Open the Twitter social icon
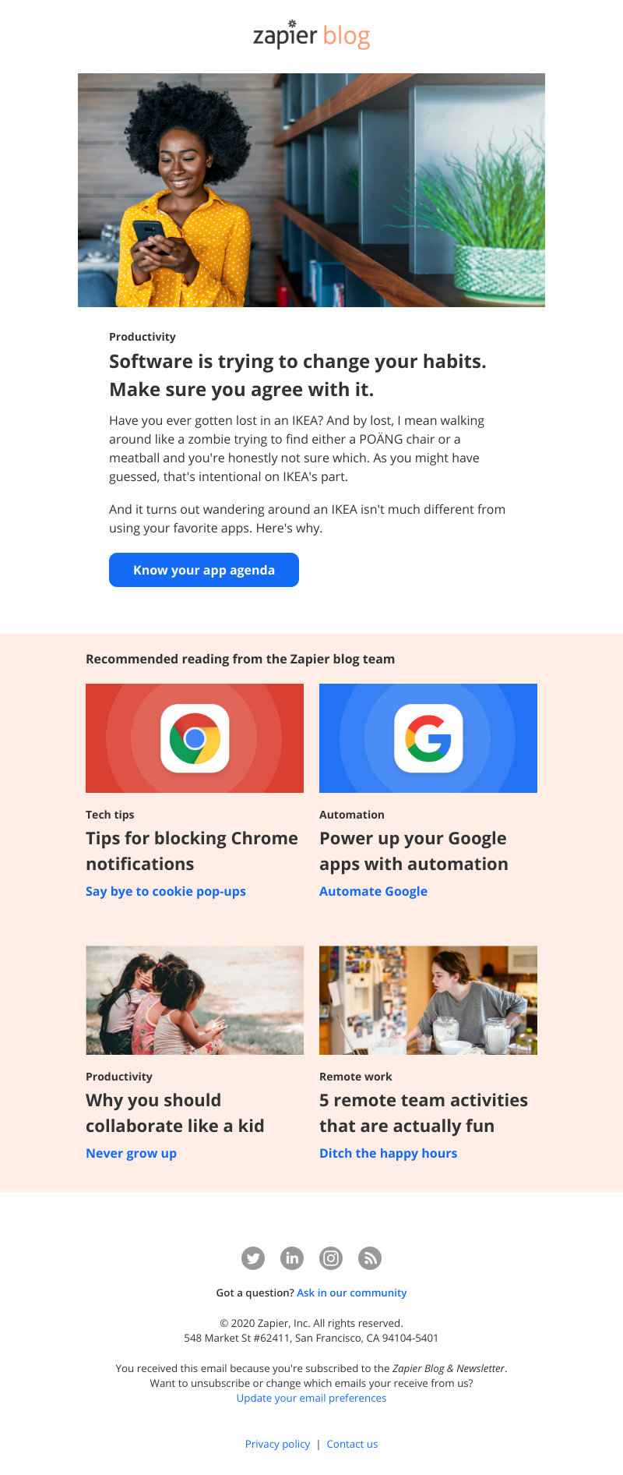This screenshot has height=1475, width=623. (x=253, y=1257)
